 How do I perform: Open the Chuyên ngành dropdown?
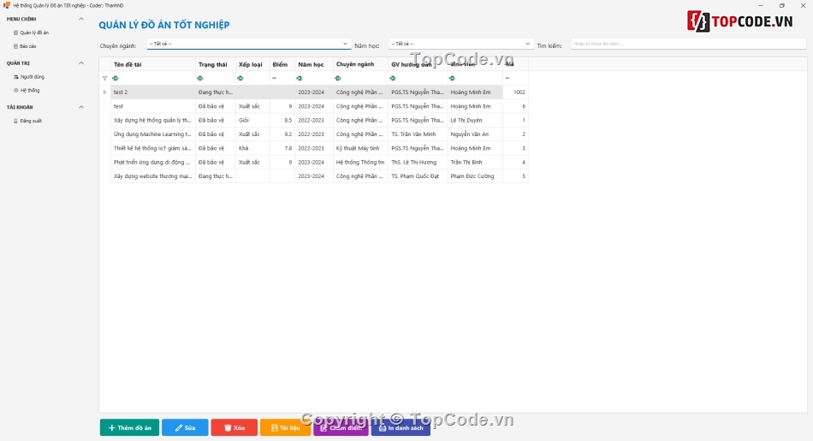click(249, 45)
